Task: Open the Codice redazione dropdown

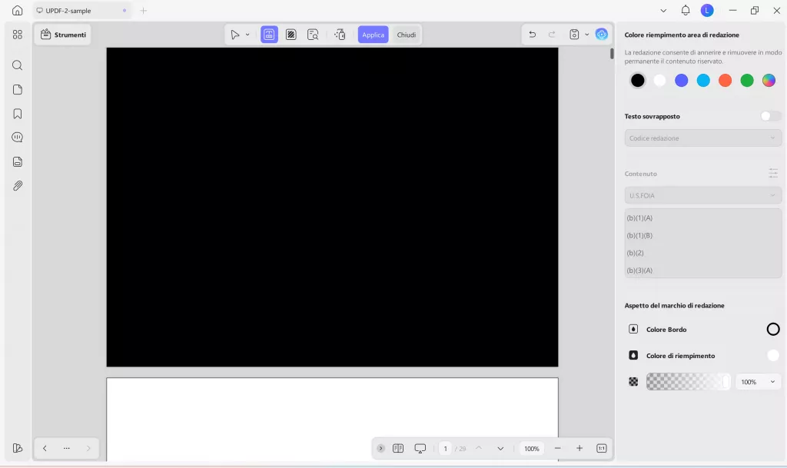Action: tap(702, 138)
